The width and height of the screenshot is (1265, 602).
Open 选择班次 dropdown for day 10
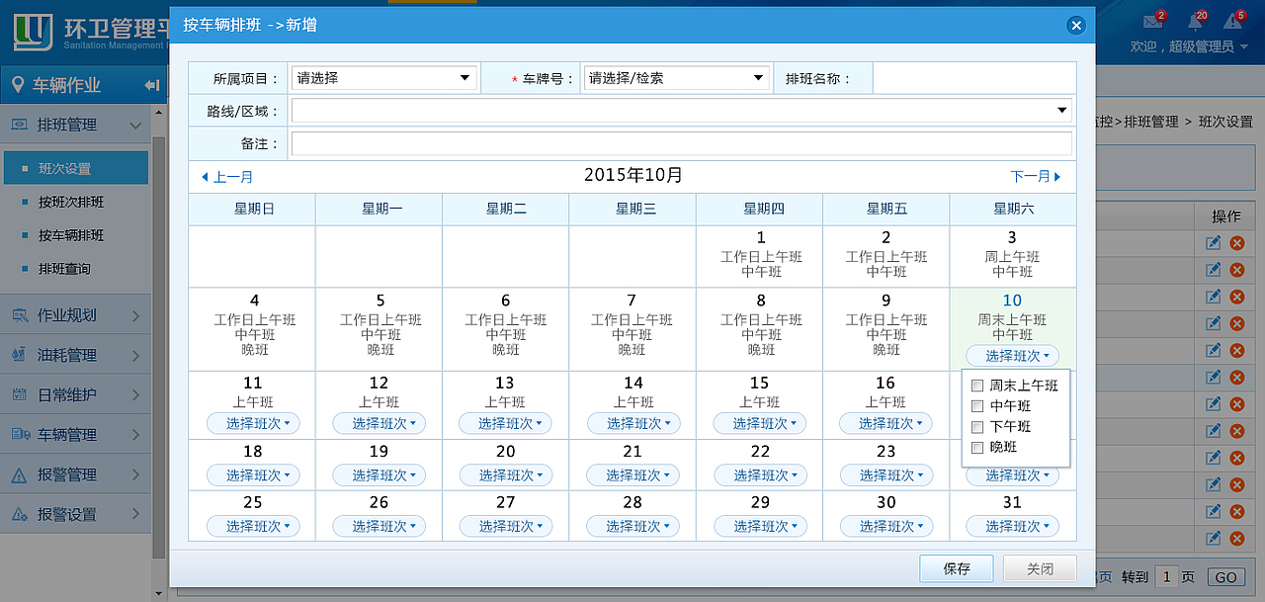(1012, 356)
